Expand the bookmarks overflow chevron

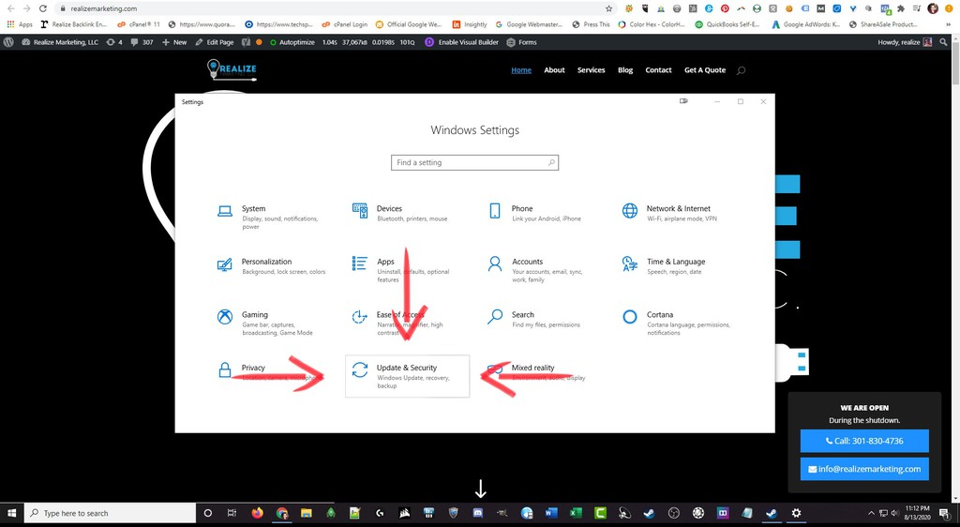click(x=949, y=24)
